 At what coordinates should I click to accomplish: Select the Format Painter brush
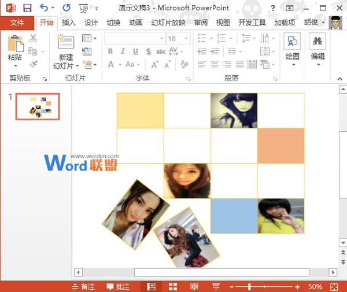coord(33,64)
